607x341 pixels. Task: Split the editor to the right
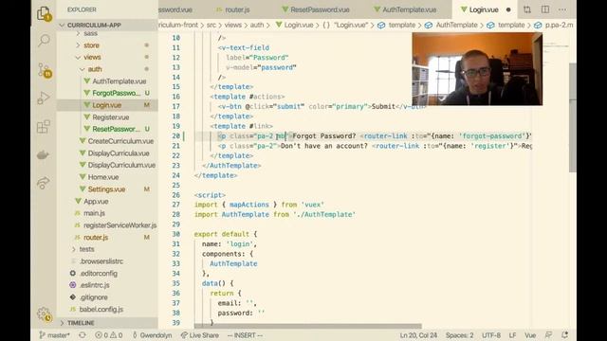pos(545,9)
